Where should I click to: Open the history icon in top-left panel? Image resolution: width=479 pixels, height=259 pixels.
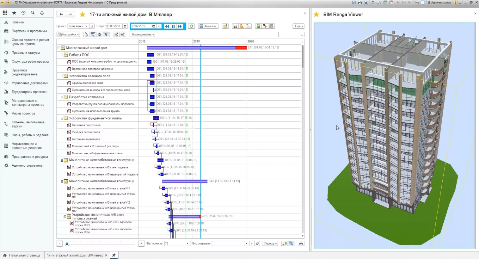tap(23, 13)
